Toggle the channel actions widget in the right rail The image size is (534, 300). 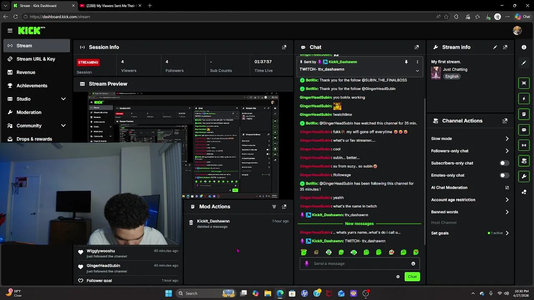pos(524,161)
